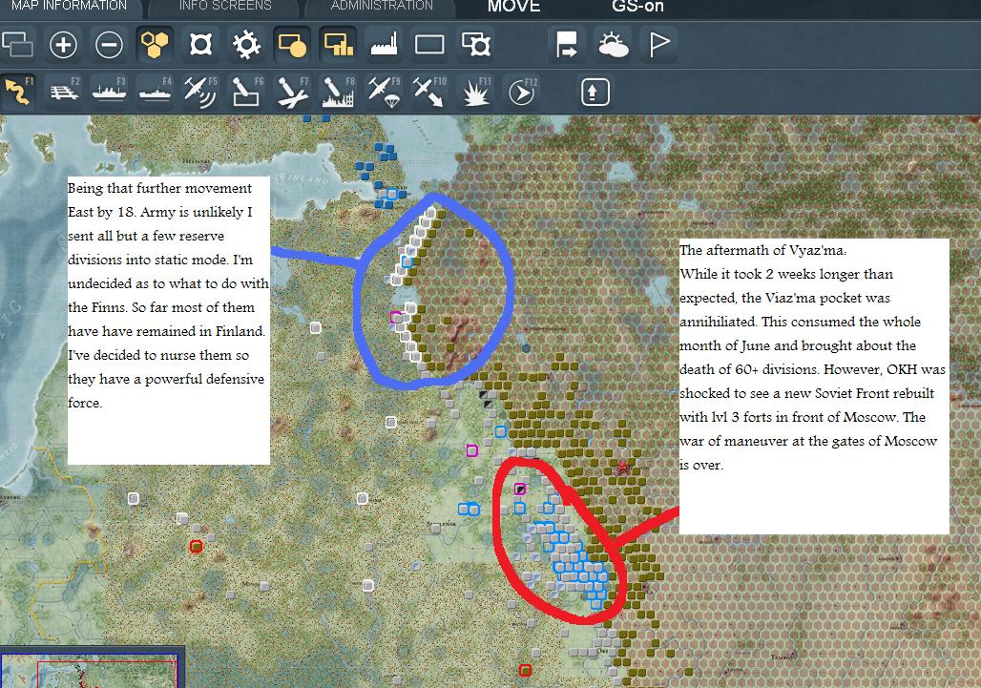
Task: Toggle the yellow hex grid display
Action: [155, 45]
